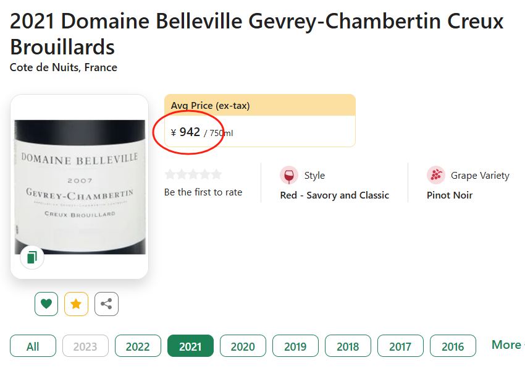Viewport: 525px width, 368px height.
Task: Click the green copy label icon on bottle image
Action: point(32,257)
